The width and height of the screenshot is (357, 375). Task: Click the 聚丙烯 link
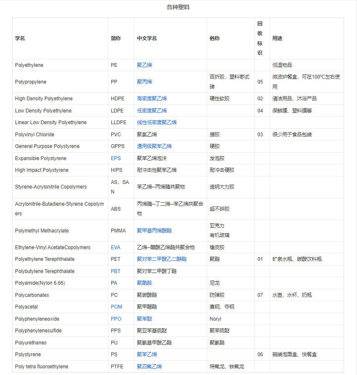(x=144, y=82)
